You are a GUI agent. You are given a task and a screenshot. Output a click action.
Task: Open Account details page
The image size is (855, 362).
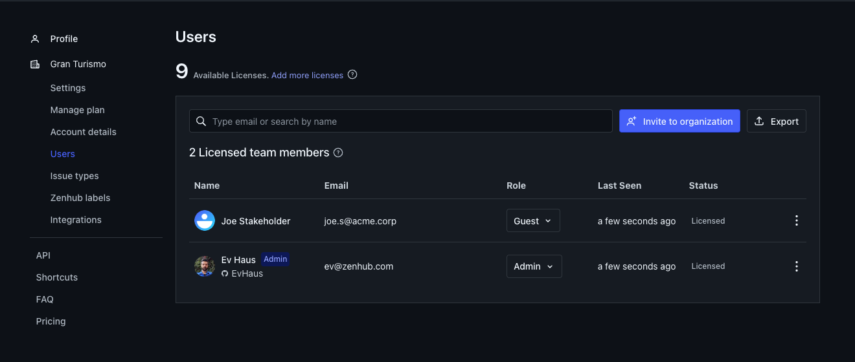[84, 132]
